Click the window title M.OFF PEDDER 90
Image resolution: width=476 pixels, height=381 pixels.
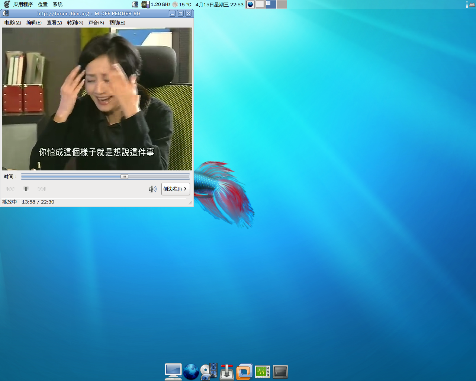[118, 13]
